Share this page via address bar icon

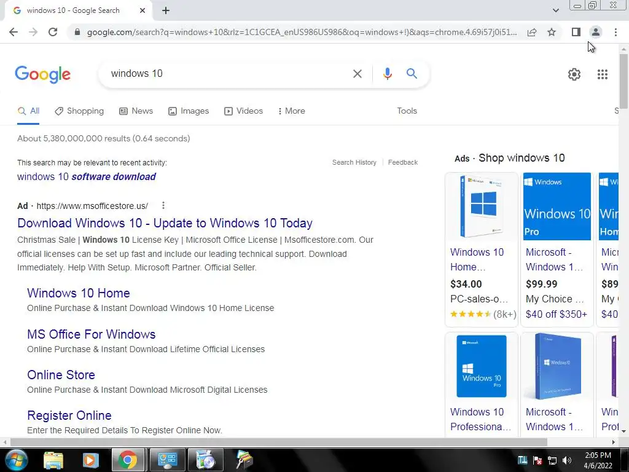(x=532, y=32)
